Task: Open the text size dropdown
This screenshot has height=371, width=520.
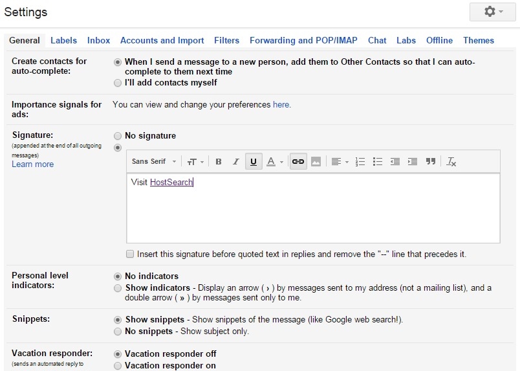Action: (195, 162)
